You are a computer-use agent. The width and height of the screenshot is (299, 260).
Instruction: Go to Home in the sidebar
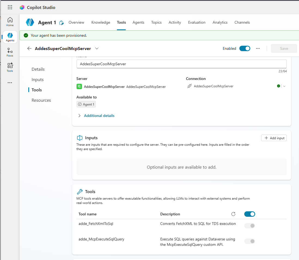(x=10, y=21)
